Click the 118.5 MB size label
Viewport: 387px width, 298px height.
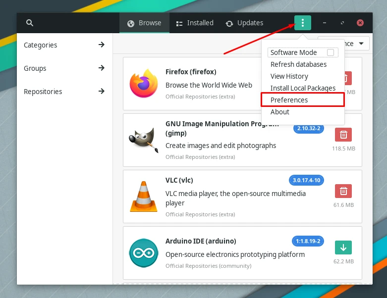343,149
